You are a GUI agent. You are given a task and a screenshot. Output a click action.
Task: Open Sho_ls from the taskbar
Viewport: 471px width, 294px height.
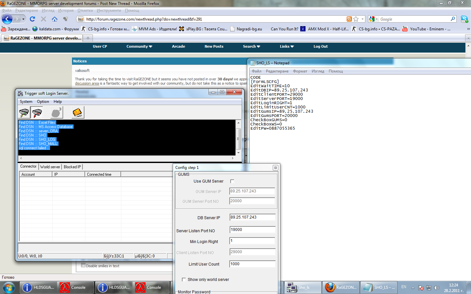[302, 287]
